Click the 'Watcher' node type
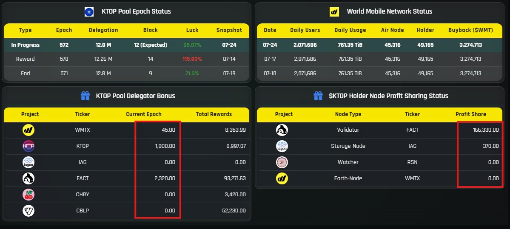This screenshot has width=510, height=229. tap(348, 162)
